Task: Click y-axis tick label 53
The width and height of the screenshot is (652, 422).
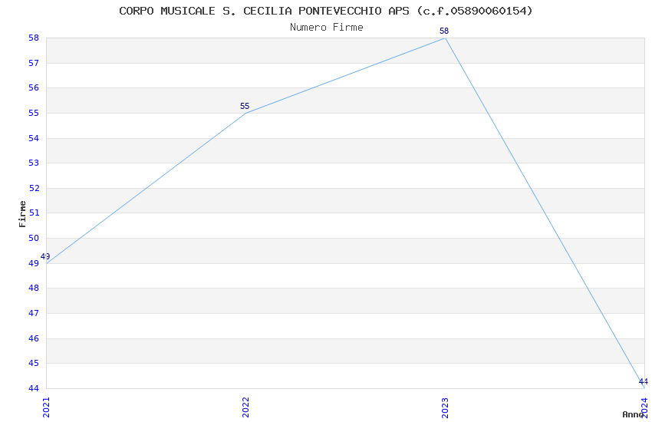Action: (34, 163)
